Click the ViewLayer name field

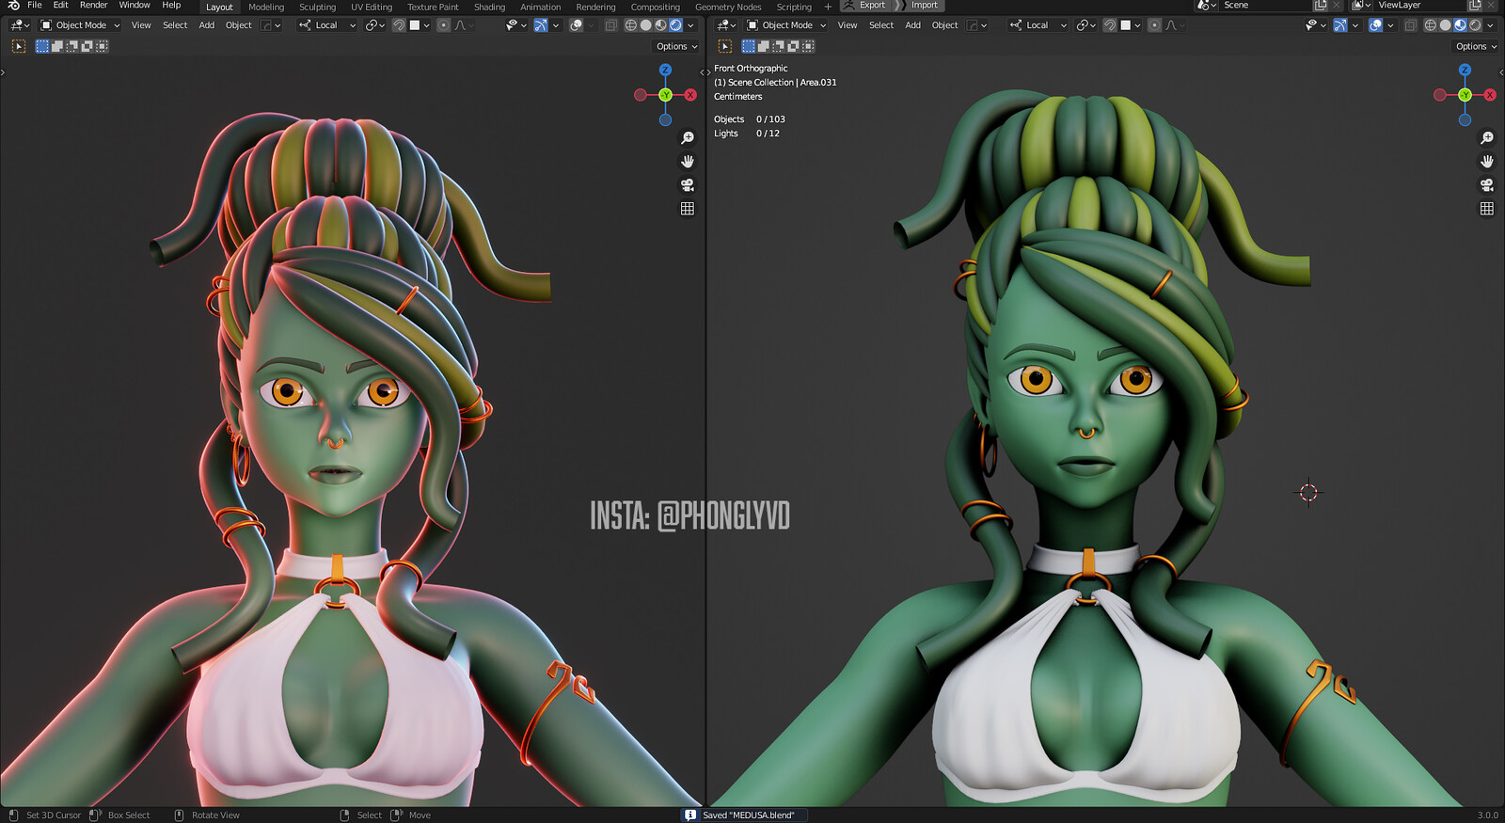coord(1419,6)
